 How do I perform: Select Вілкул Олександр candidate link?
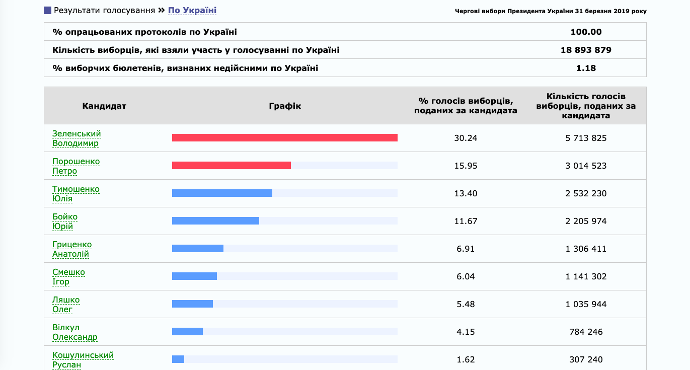click(75, 332)
